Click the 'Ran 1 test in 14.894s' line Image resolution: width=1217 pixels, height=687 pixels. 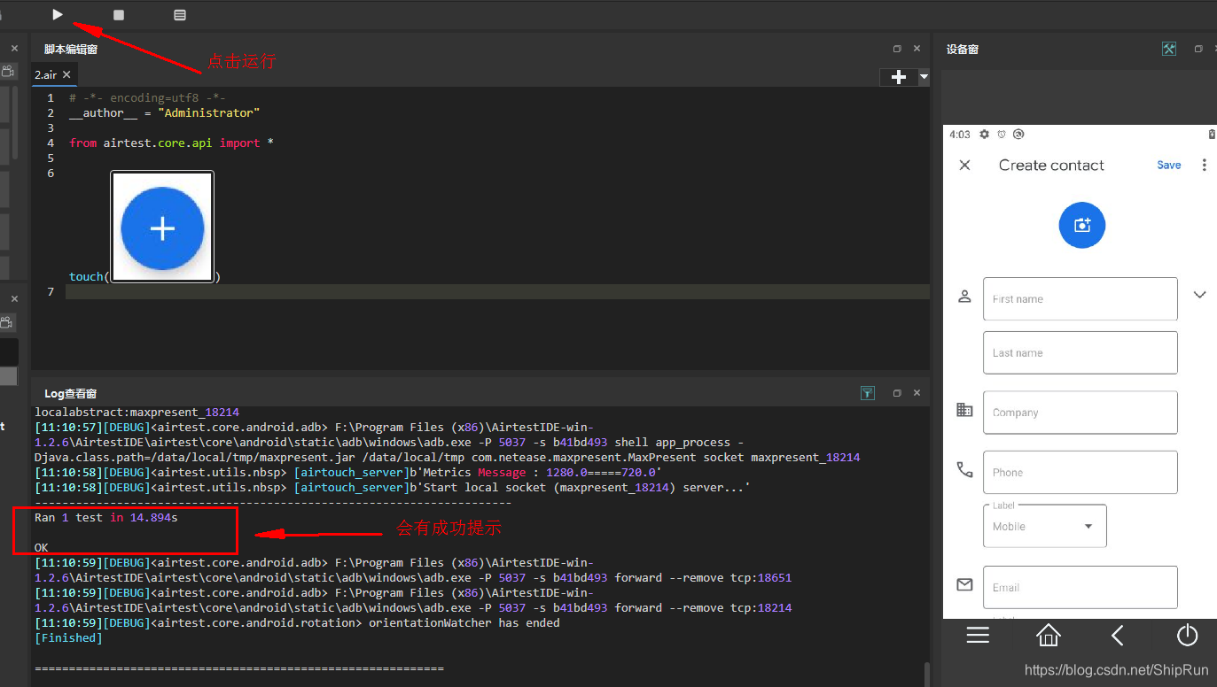(105, 518)
